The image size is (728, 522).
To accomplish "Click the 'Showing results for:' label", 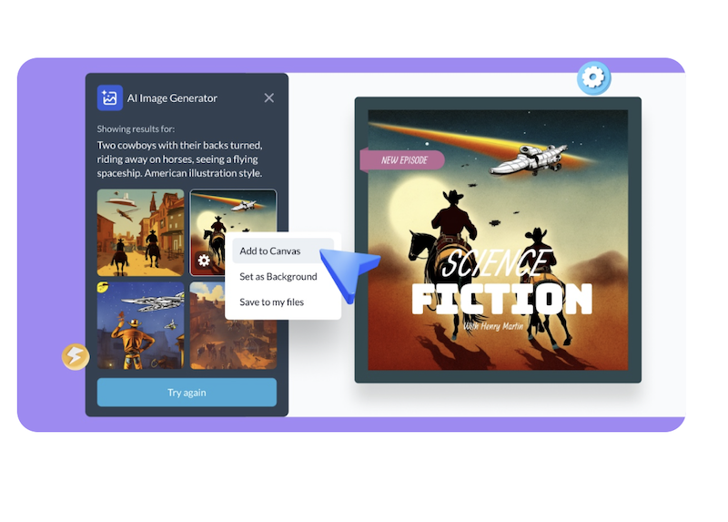I will [x=136, y=128].
